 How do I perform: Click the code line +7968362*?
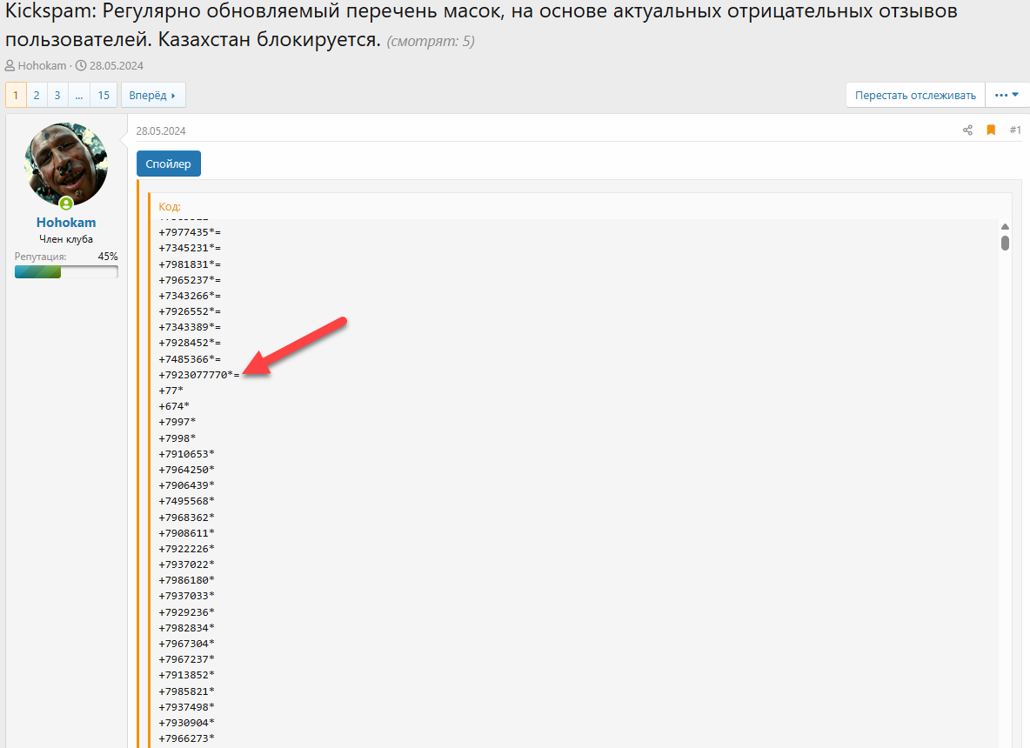(x=186, y=518)
